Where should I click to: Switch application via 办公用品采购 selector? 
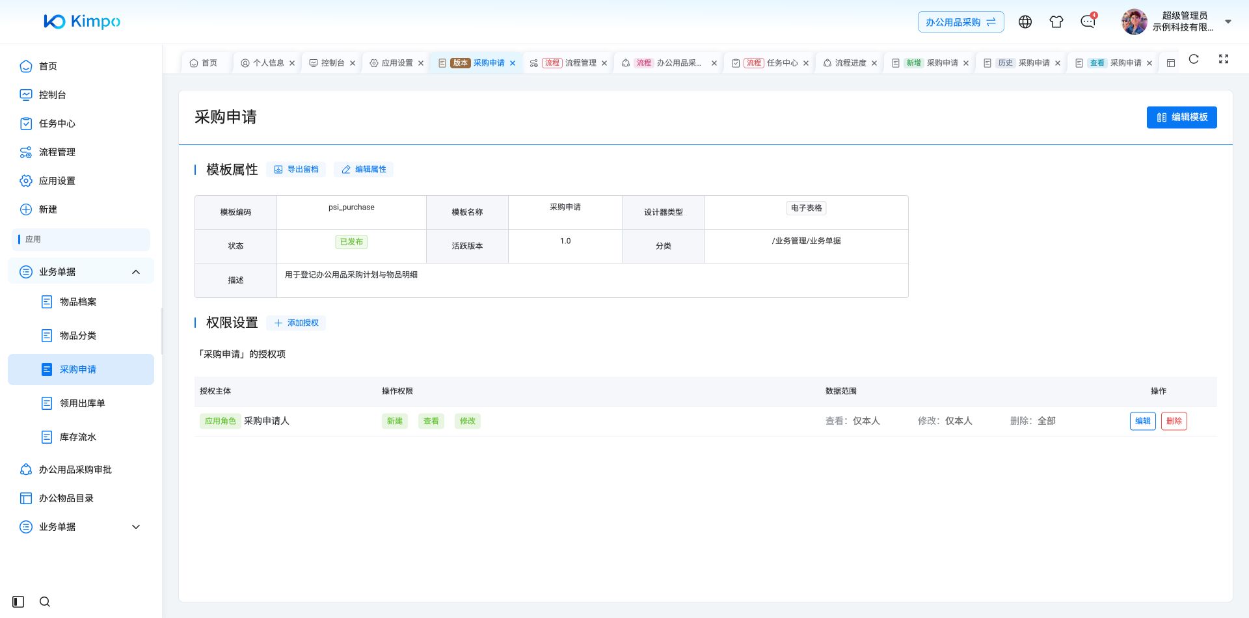tap(961, 22)
